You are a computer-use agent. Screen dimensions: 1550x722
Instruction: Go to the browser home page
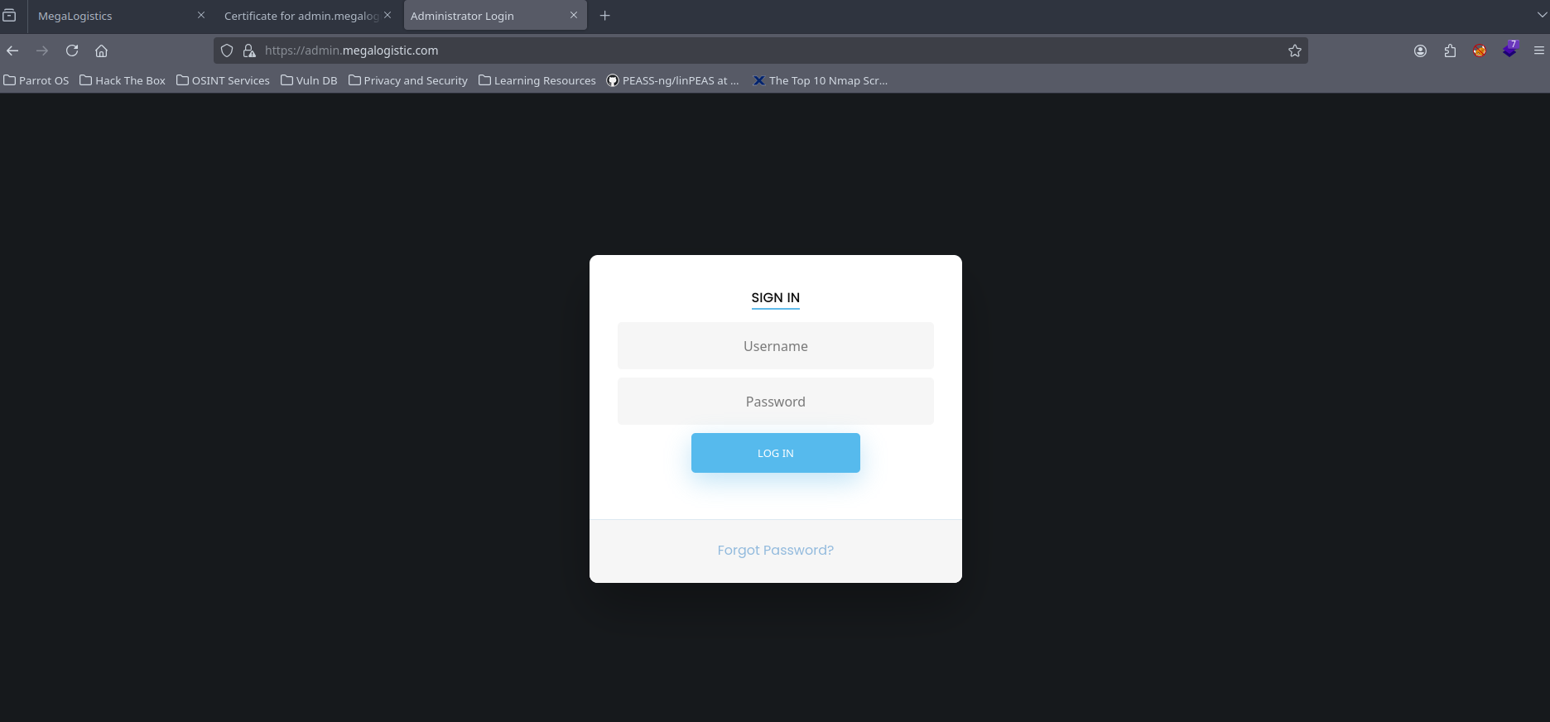[x=101, y=51]
